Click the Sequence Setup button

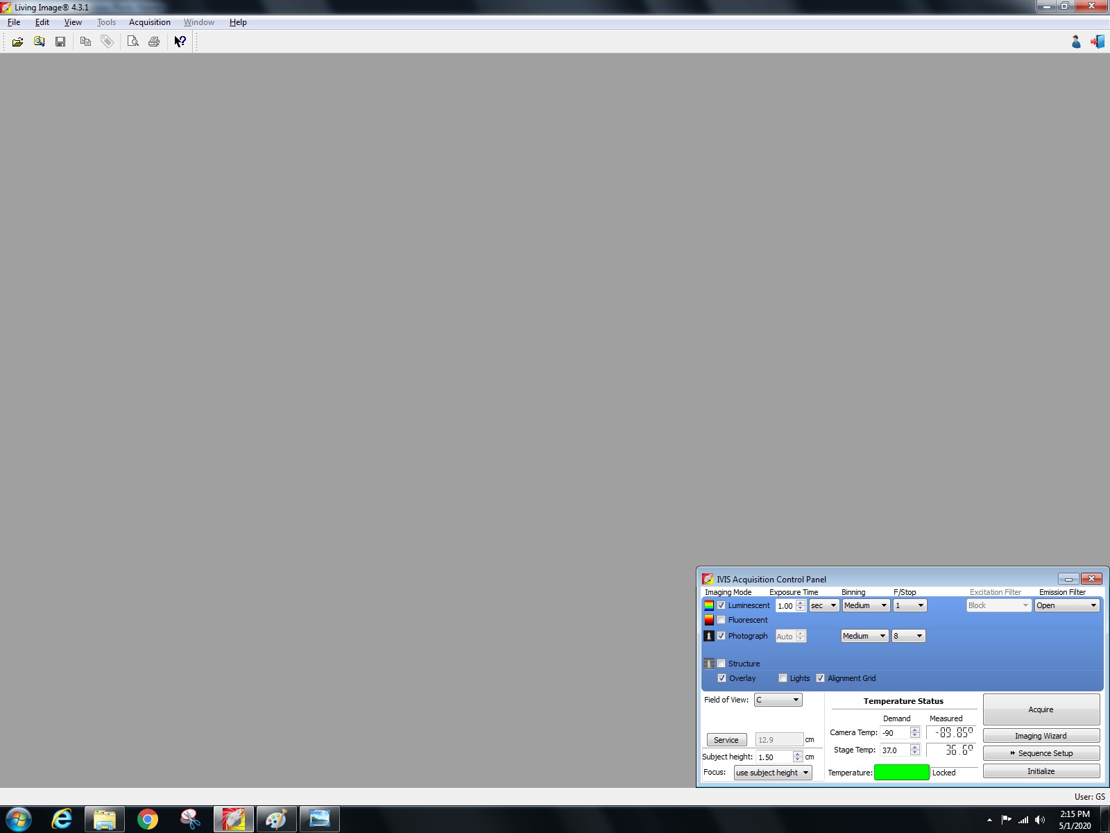tap(1041, 753)
